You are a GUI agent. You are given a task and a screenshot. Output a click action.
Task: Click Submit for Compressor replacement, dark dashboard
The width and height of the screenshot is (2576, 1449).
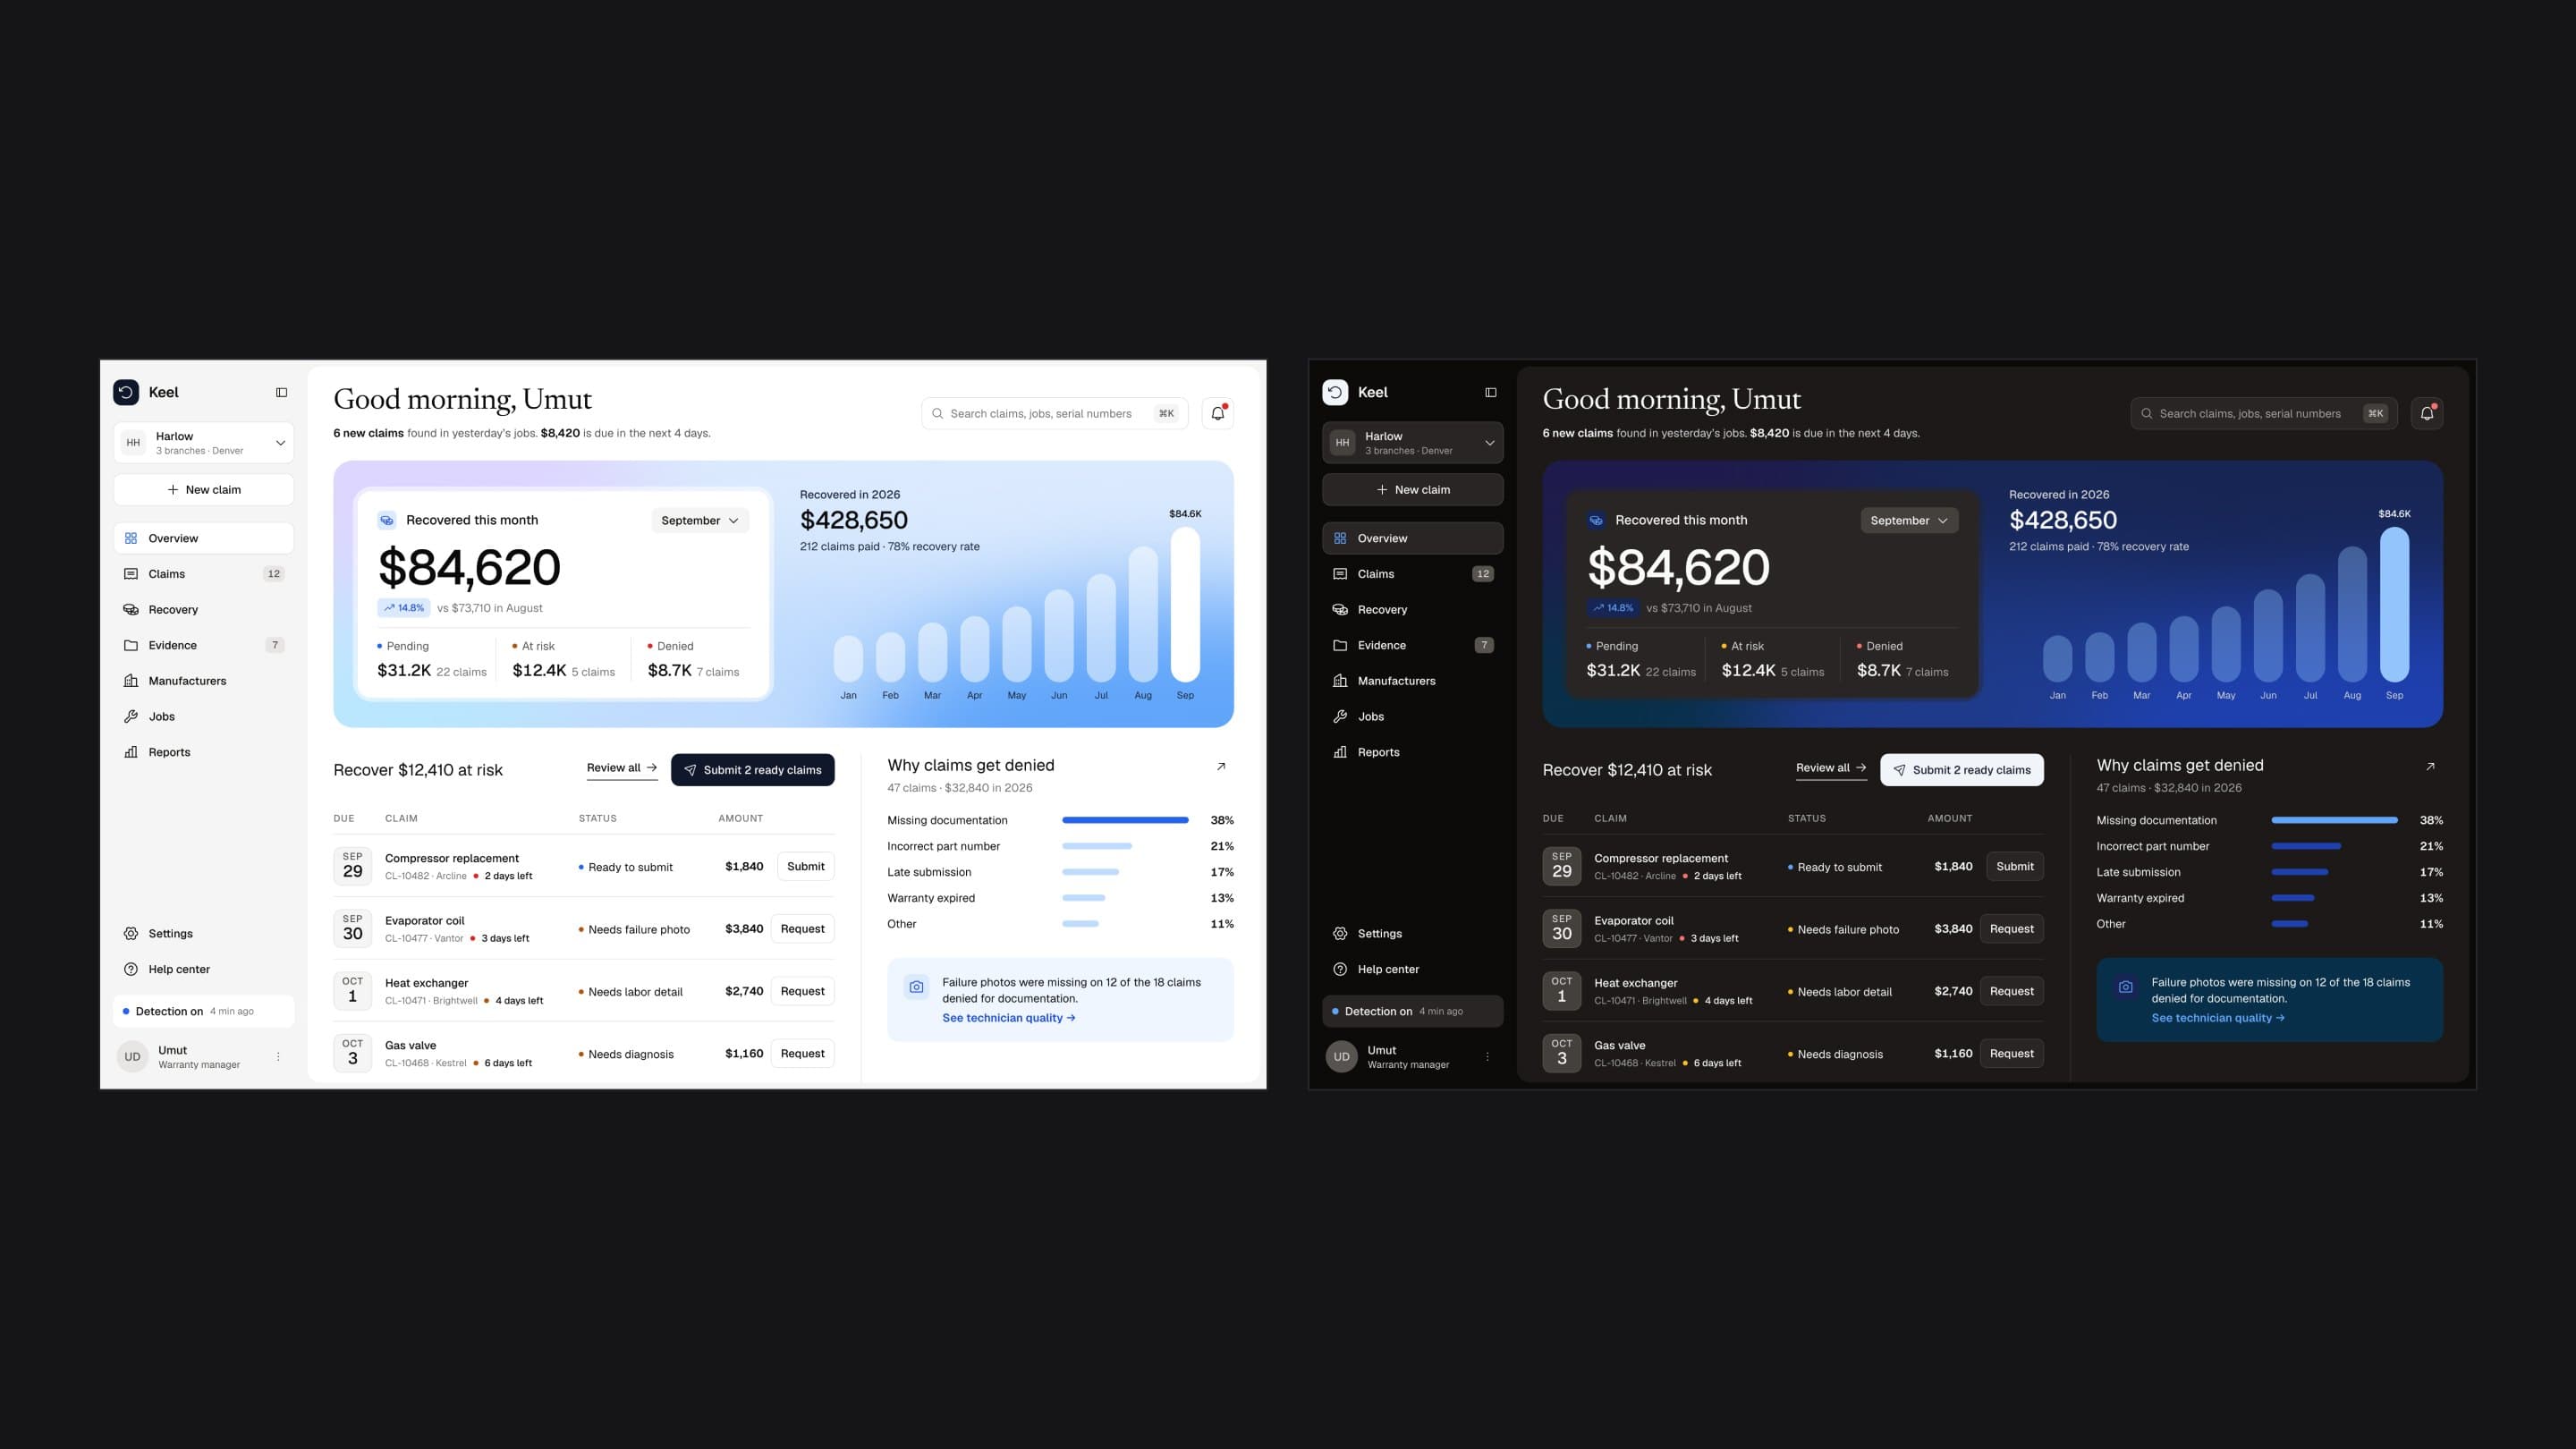coord(2015,866)
